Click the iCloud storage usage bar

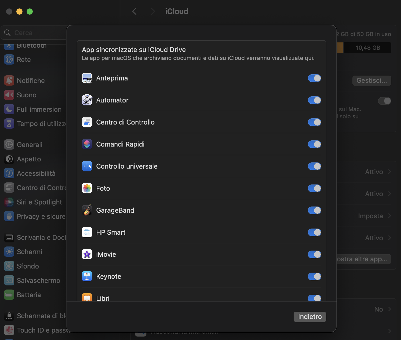tap(364, 48)
